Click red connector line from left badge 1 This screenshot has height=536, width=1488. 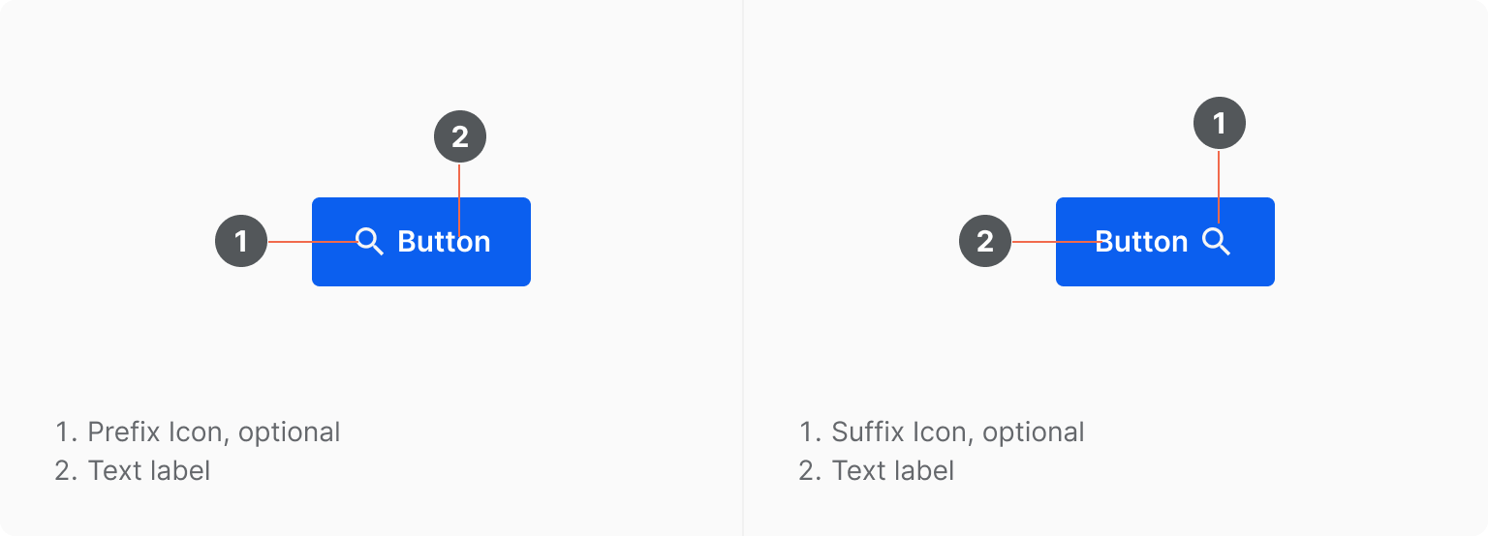[x=313, y=241]
